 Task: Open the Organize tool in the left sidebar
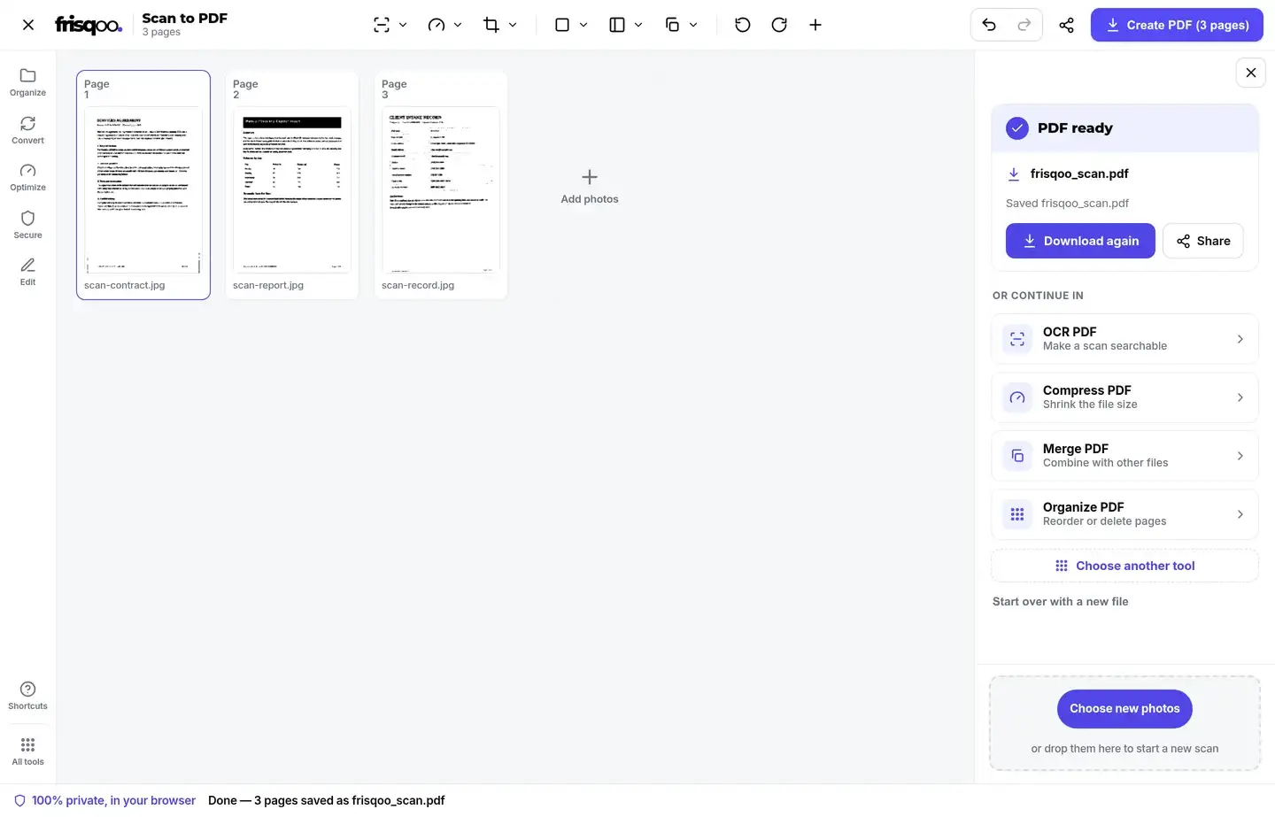(27, 81)
